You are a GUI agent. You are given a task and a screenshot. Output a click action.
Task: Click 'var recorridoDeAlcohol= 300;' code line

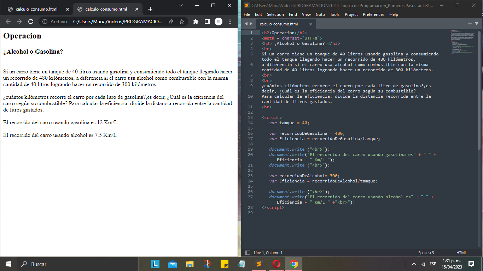(x=304, y=176)
